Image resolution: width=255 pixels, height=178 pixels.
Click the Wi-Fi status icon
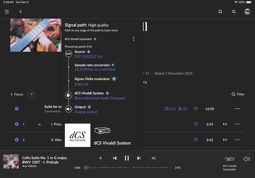tap(236, 2)
